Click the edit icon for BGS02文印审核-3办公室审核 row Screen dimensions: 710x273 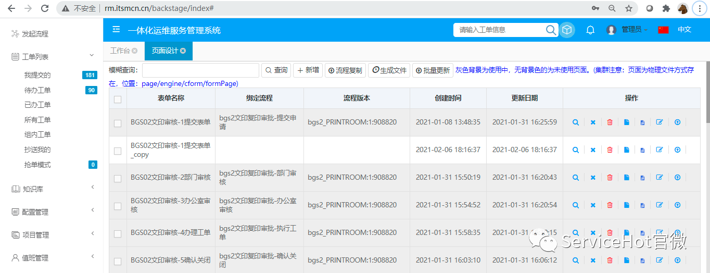[x=660, y=205]
